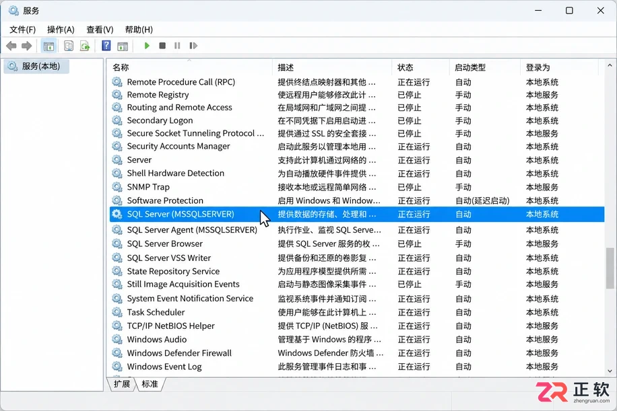
Task: Select Remote Procedure Call (RPC) service
Action: coord(356,82)
